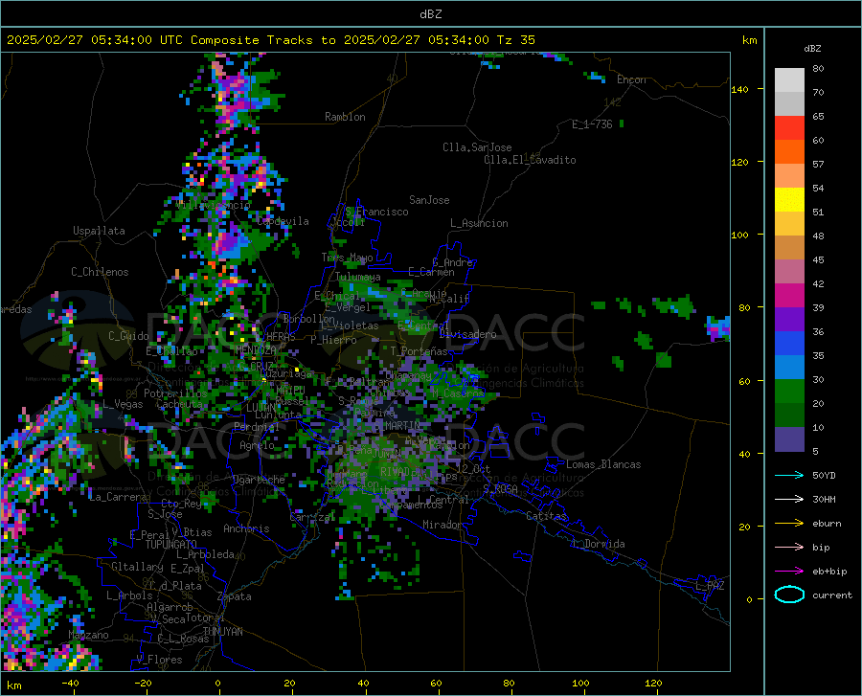Select the magenta 39-42 dBZ swatch
The height and width of the screenshot is (696, 862).
[789, 296]
